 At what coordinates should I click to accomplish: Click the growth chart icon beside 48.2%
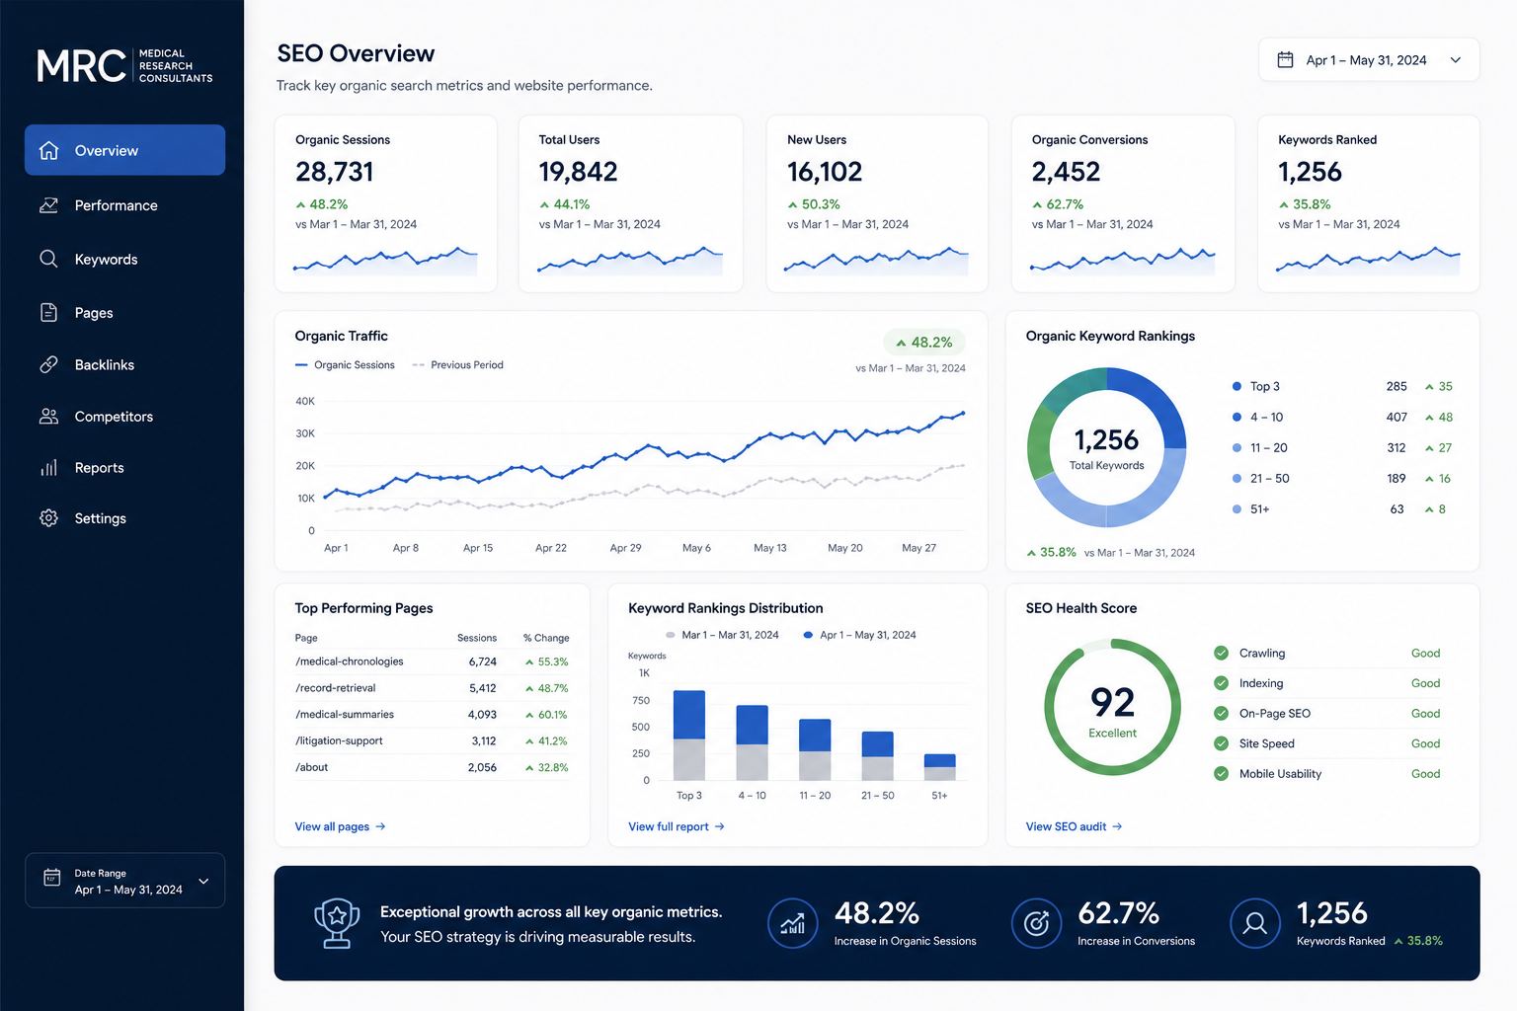pos(793,923)
